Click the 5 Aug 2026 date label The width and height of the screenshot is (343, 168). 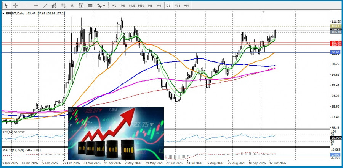point(215,163)
